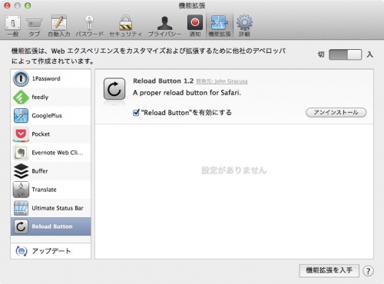Click the アンインストール (Uninstall) button
The image size is (384, 284).
point(336,112)
